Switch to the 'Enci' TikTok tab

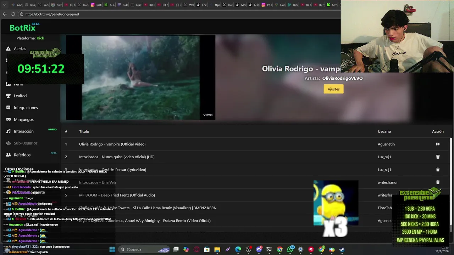click(x=203, y=5)
